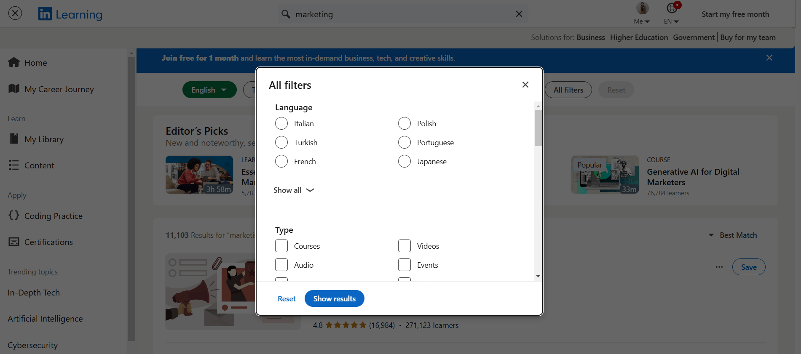
Task: Click Buy for my team link
Action: 748,37
